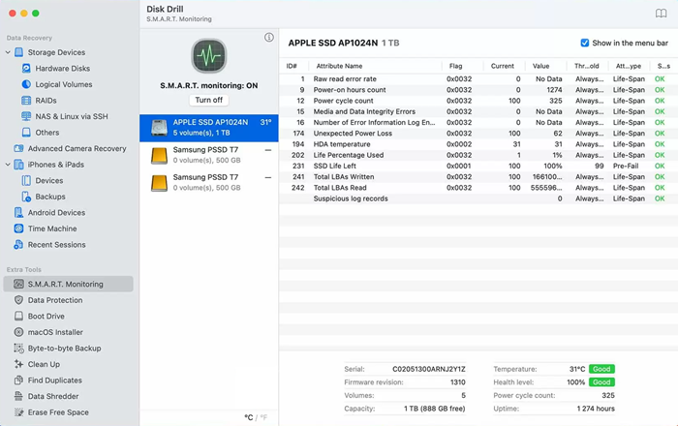
Task: Click the Clean Up sparkle icon
Action: tap(18, 364)
